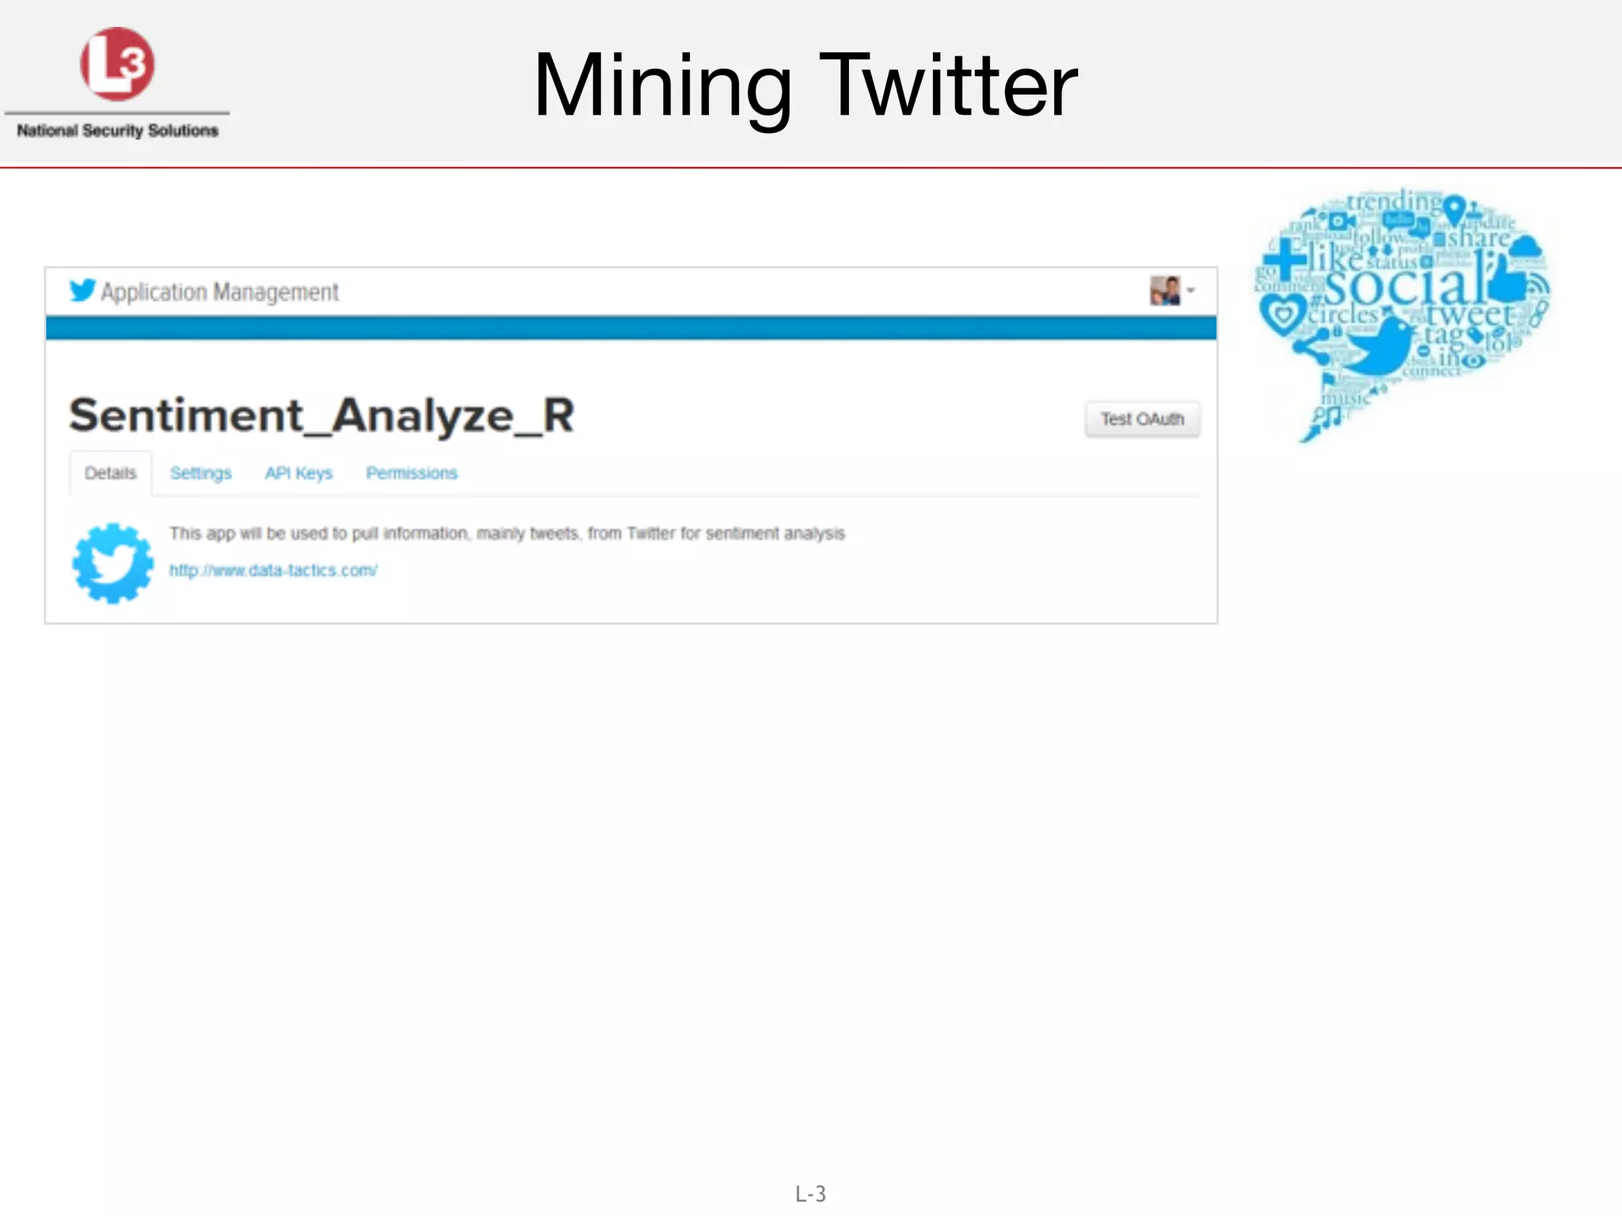
Task: Select the app description about sentiment analysis
Action: click(507, 534)
